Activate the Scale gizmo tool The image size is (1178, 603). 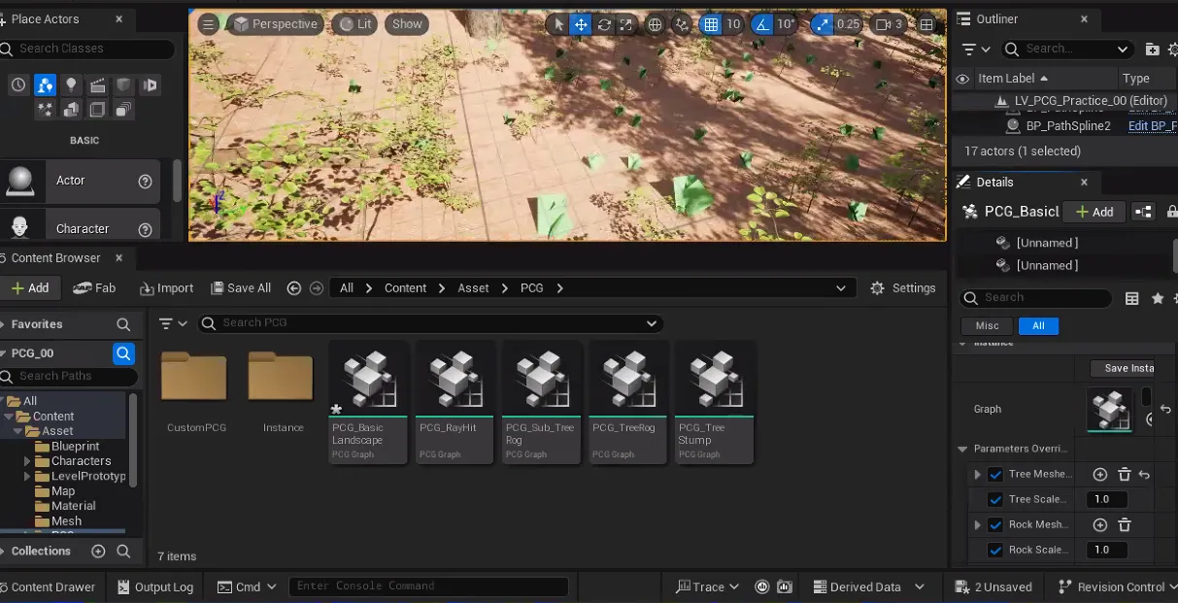pos(625,25)
